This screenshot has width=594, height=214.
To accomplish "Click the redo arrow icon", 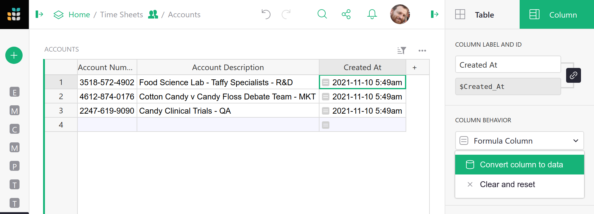I will 286,14.
